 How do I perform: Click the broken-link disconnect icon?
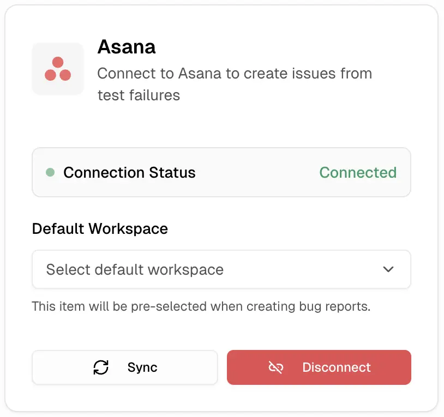(275, 367)
